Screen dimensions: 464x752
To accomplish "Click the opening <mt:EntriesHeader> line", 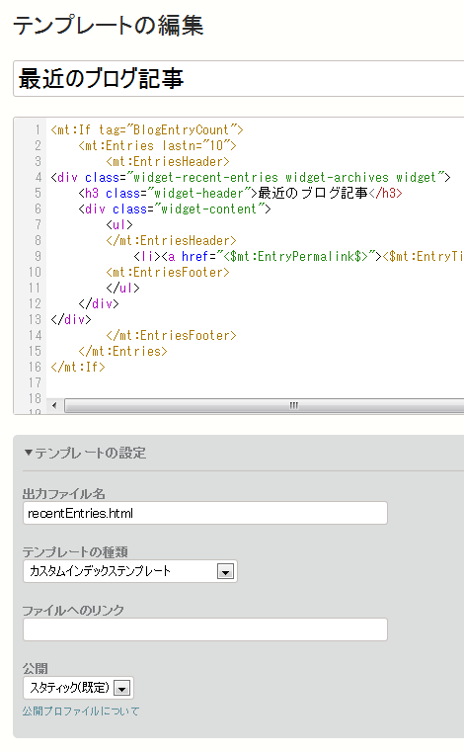I will (x=168, y=162).
